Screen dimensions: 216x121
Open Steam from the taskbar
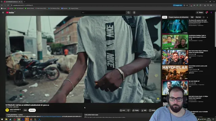click(x=10, y=119)
